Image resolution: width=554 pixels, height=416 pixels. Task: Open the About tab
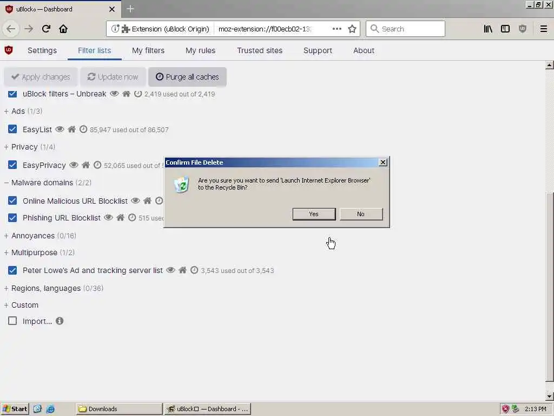[x=364, y=50]
